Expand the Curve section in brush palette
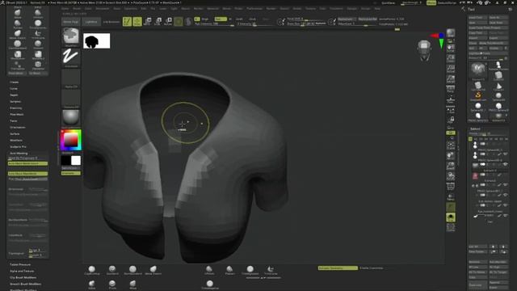 14,89
